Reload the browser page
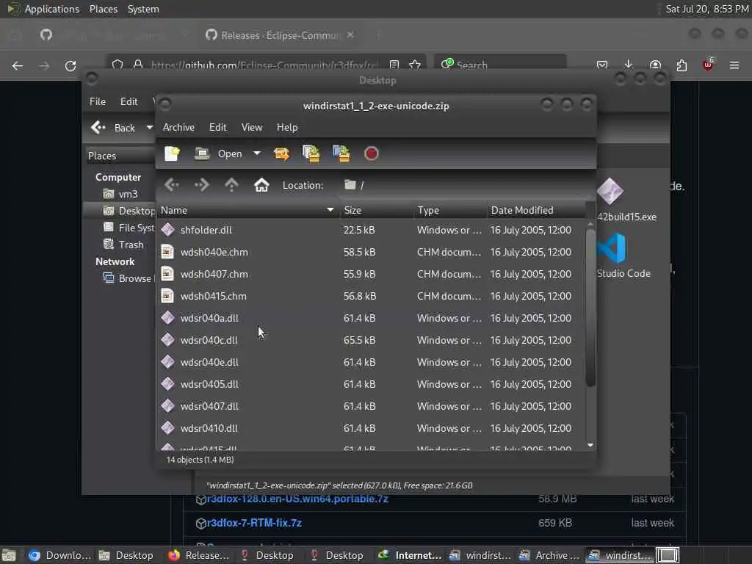 coord(70,65)
